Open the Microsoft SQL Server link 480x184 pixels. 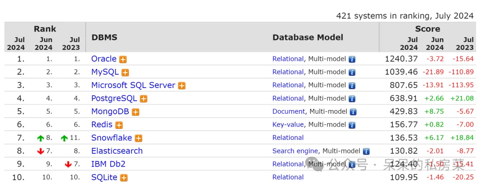click(x=133, y=85)
